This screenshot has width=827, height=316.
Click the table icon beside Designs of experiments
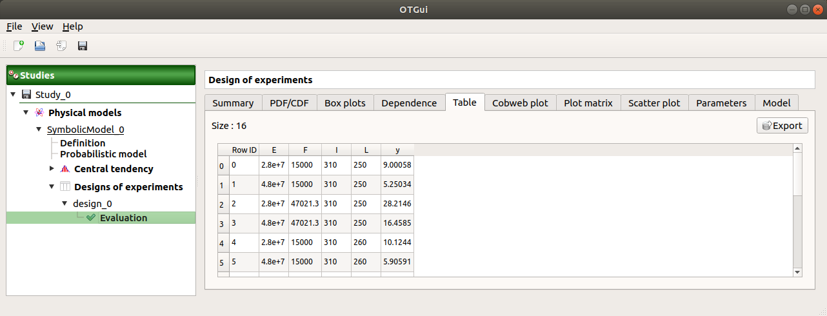(65, 187)
